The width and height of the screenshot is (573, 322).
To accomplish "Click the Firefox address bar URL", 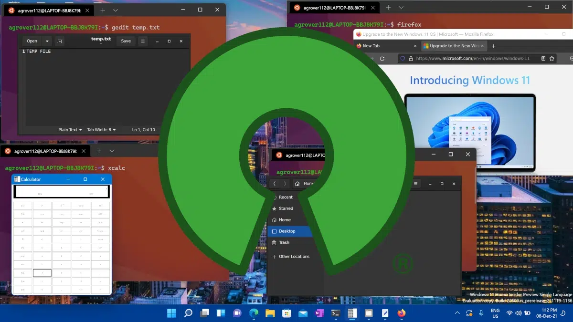I will click(473, 58).
